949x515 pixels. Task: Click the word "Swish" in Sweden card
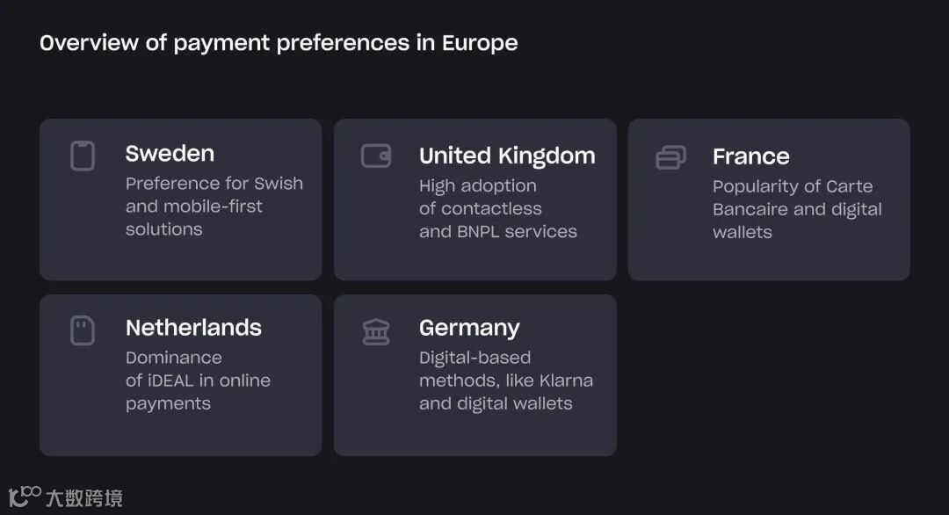pyautogui.click(x=278, y=184)
